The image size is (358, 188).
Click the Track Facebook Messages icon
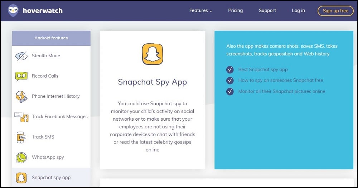21,117
